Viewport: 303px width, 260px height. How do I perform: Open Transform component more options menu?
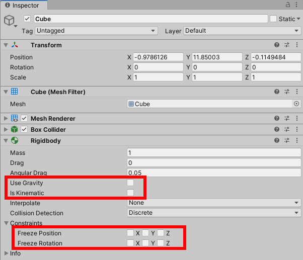click(297, 45)
